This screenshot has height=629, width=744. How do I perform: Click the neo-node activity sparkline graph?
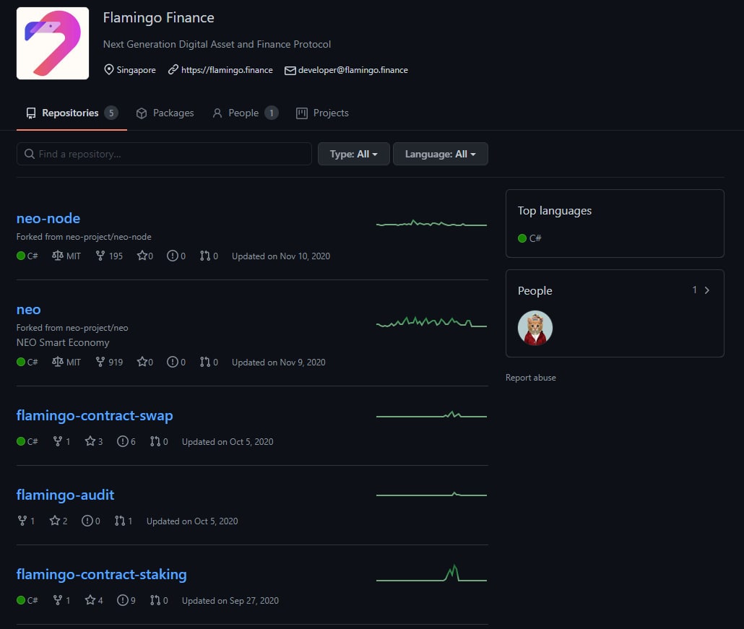431,223
